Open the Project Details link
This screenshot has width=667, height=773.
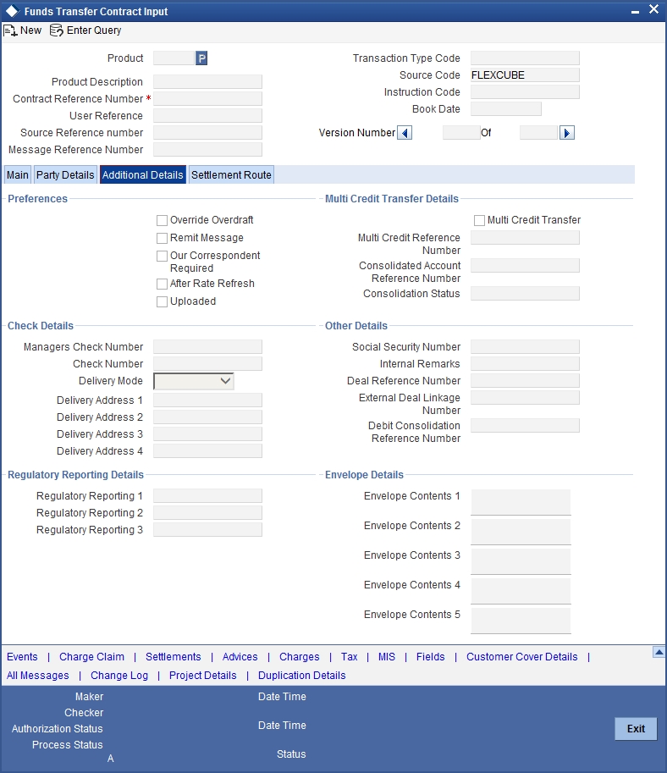pyautogui.click(x=202, y=676)
